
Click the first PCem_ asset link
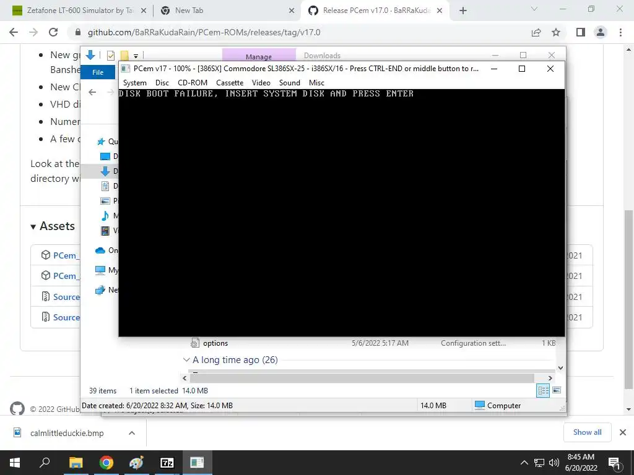[66, 255]
